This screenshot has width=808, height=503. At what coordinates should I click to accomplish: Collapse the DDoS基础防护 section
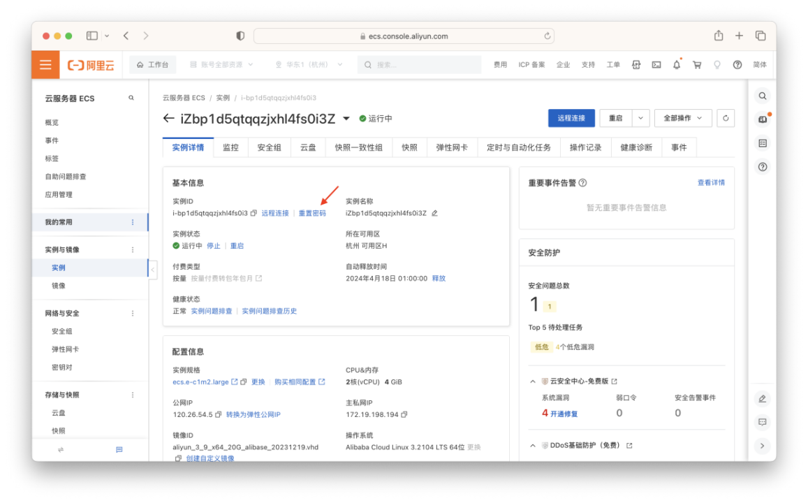click(x=533, y=446)
